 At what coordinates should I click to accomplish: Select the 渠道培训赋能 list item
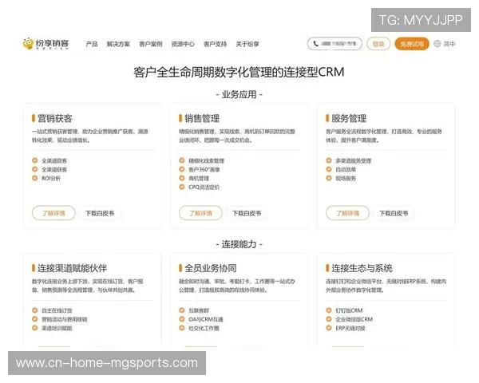[57, 328]
